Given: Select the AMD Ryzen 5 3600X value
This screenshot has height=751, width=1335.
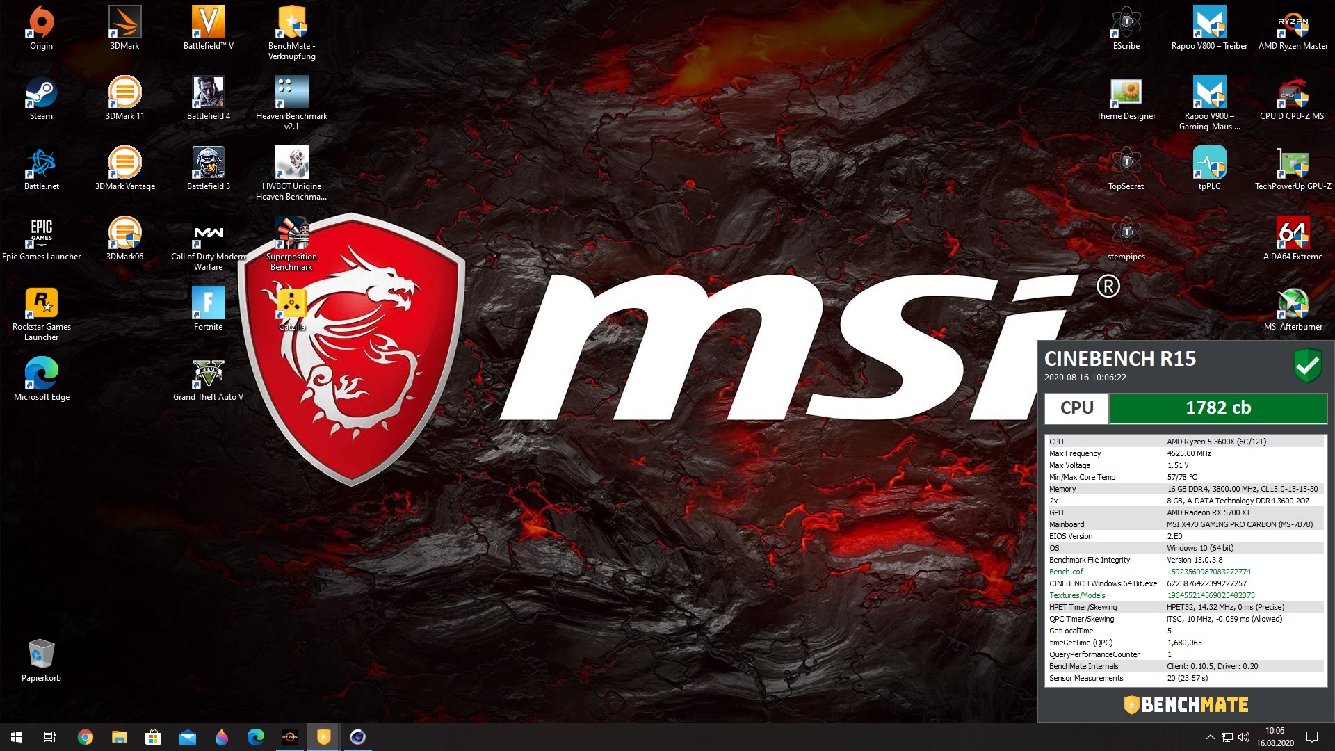Looking at the screenshot, I should tap(1216, 442).
